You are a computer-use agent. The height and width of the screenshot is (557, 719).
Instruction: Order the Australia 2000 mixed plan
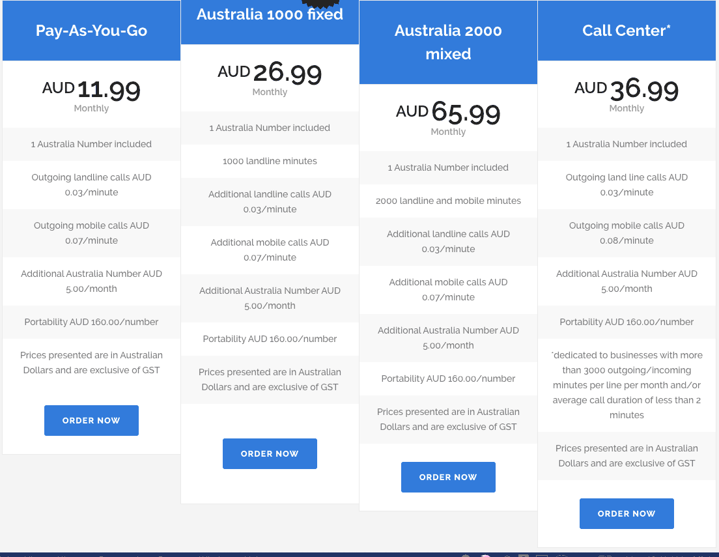(x=448, y=477)
